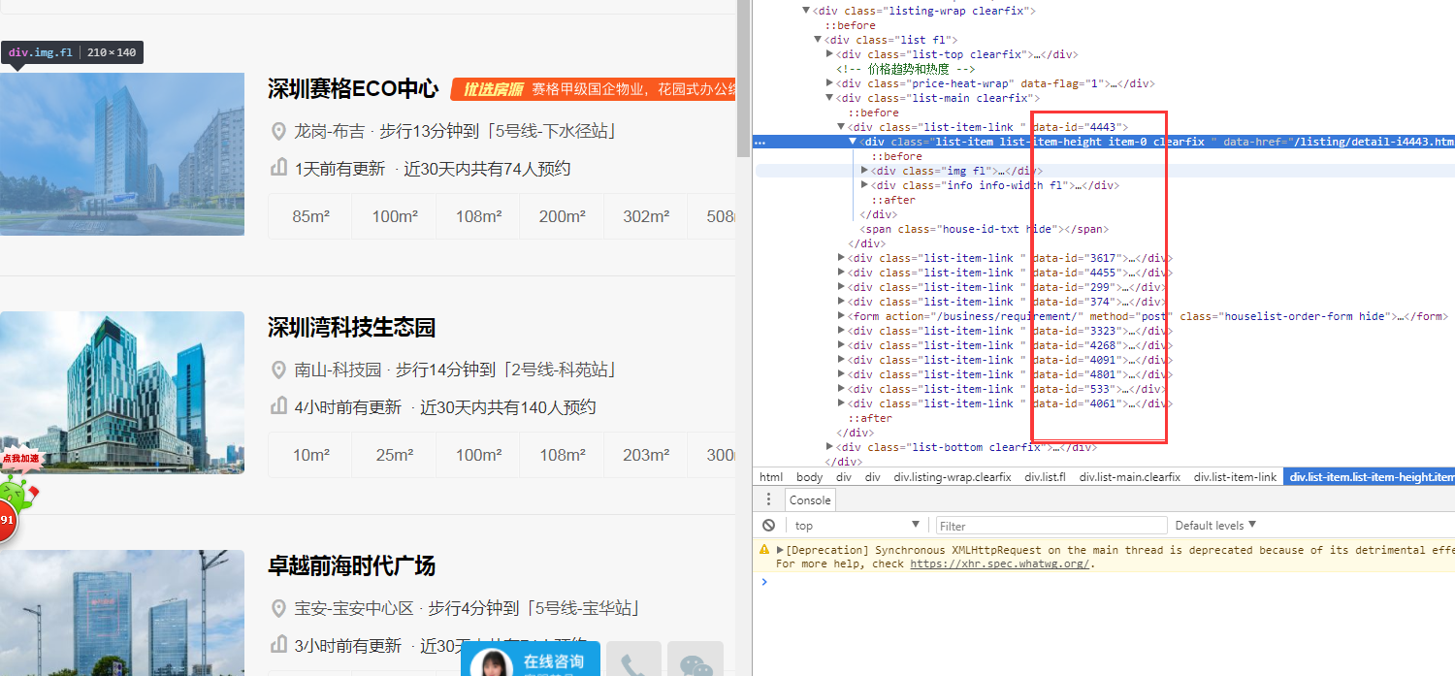The height and width of the screenshot is (676, 1455).
Task: Click the 优选房源 orange badge
Action: coord(493,89)
